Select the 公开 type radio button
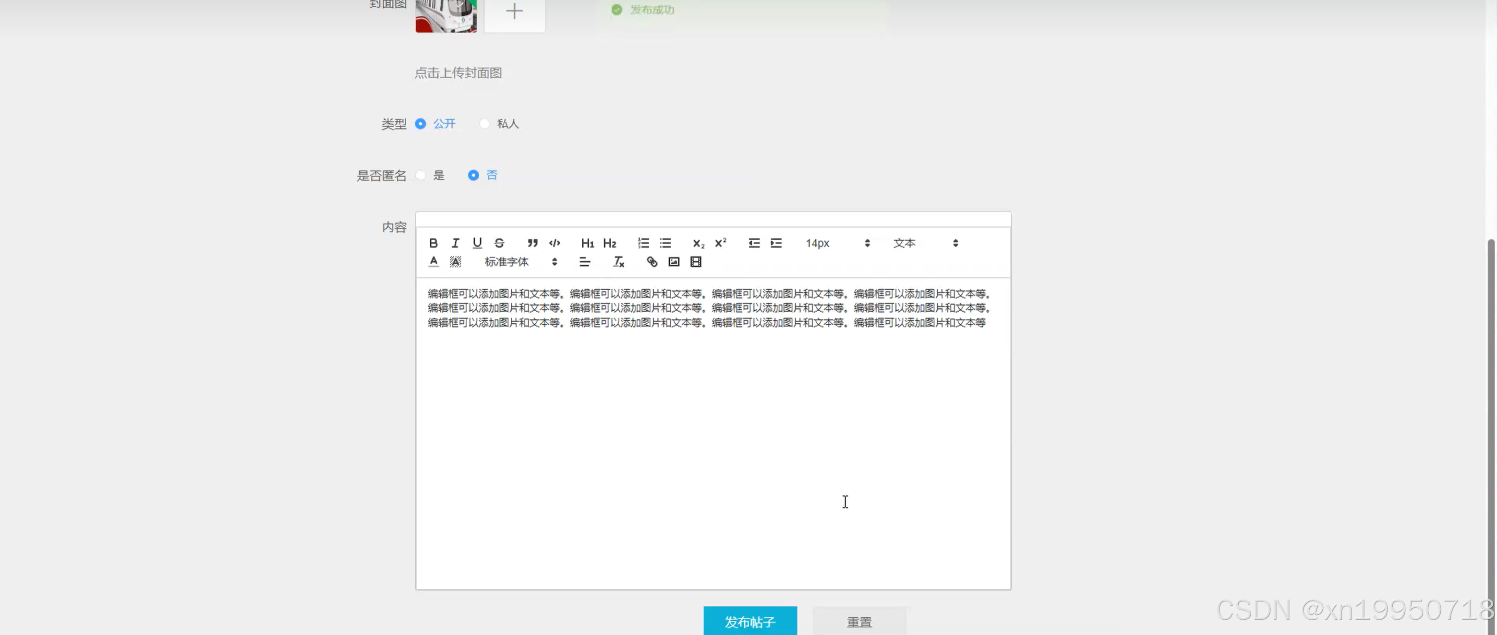 pyautogui.click(x=420, y=124)
